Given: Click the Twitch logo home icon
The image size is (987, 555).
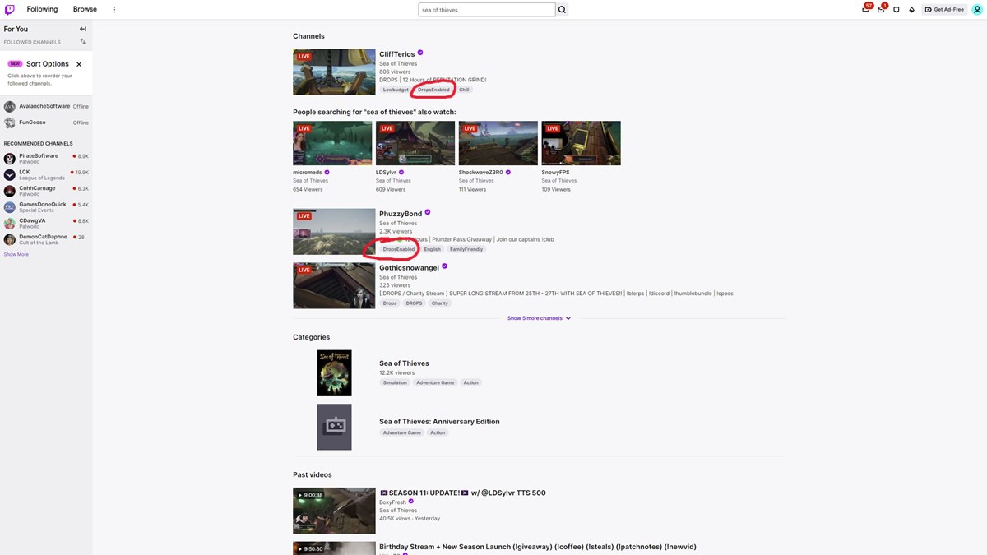Looking at the screenshot, I should coord(10,9).
